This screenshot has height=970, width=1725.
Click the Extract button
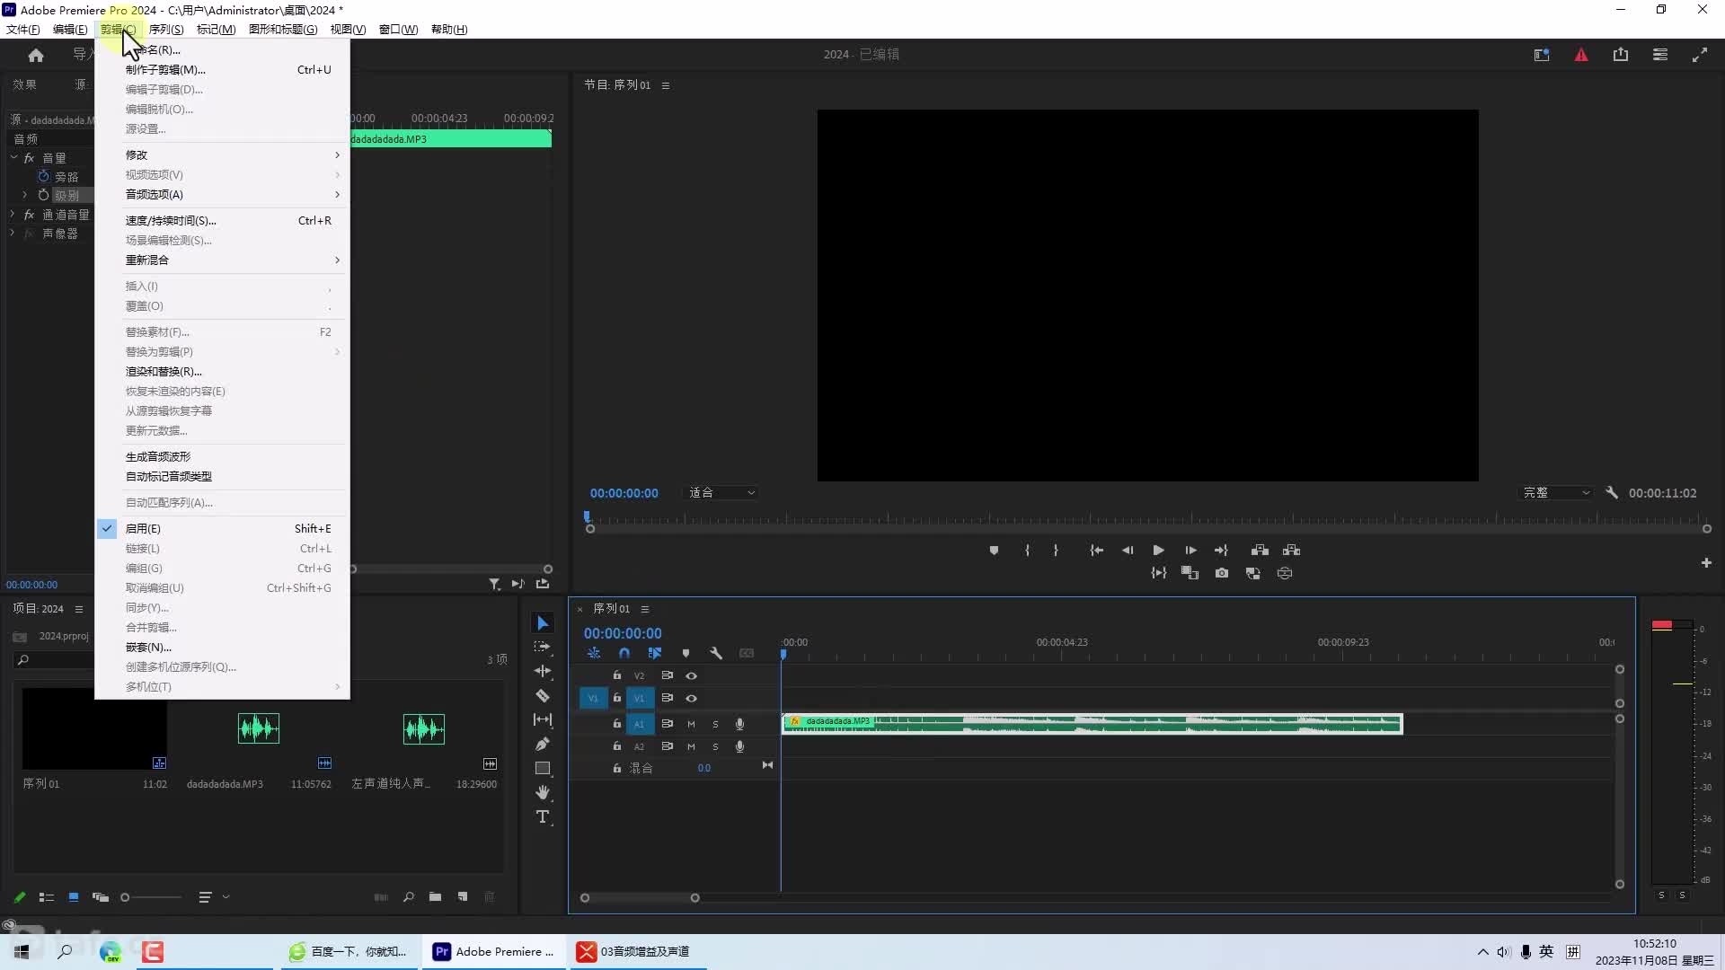pos(1292,551)
